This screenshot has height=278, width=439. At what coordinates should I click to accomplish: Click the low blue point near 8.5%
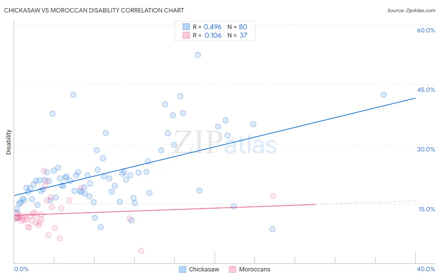point(272,229)
